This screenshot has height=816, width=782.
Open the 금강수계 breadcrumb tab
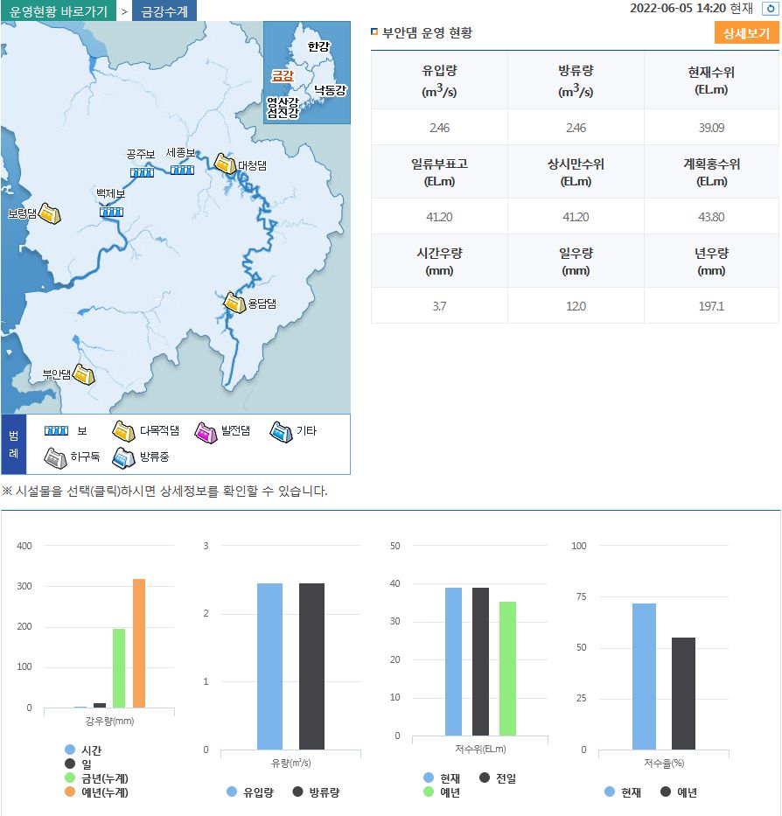(x=164, y=10)
